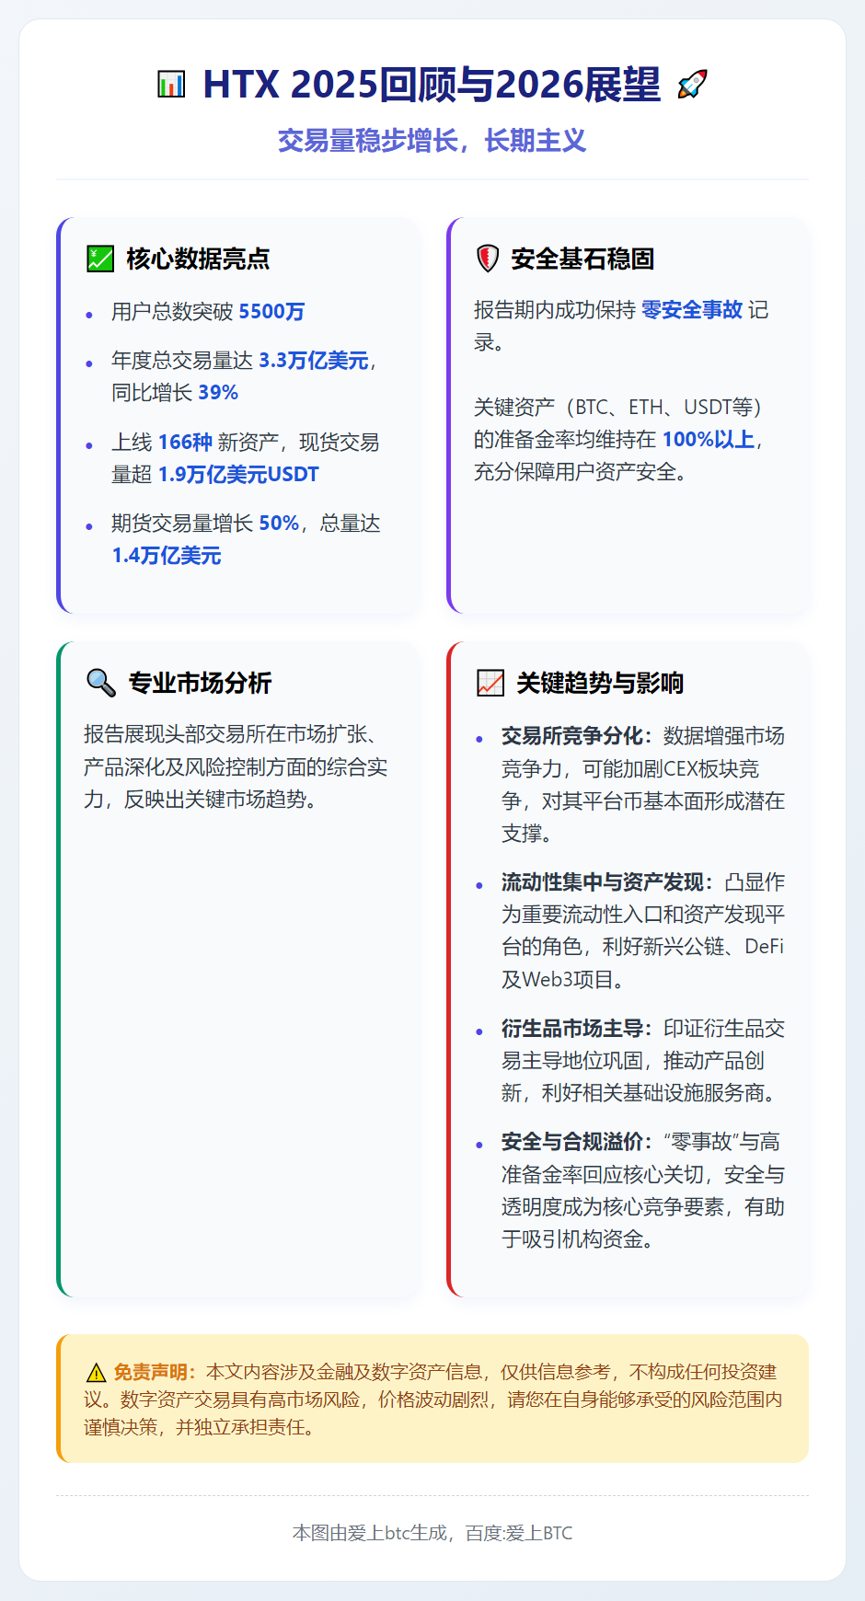Screen dimensions: 865x1601
Task: Click the title HTX 2025回顾与2026展望
Action: tap(432, 85)
